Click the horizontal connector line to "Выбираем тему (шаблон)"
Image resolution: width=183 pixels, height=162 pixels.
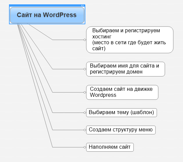[68, 113]
